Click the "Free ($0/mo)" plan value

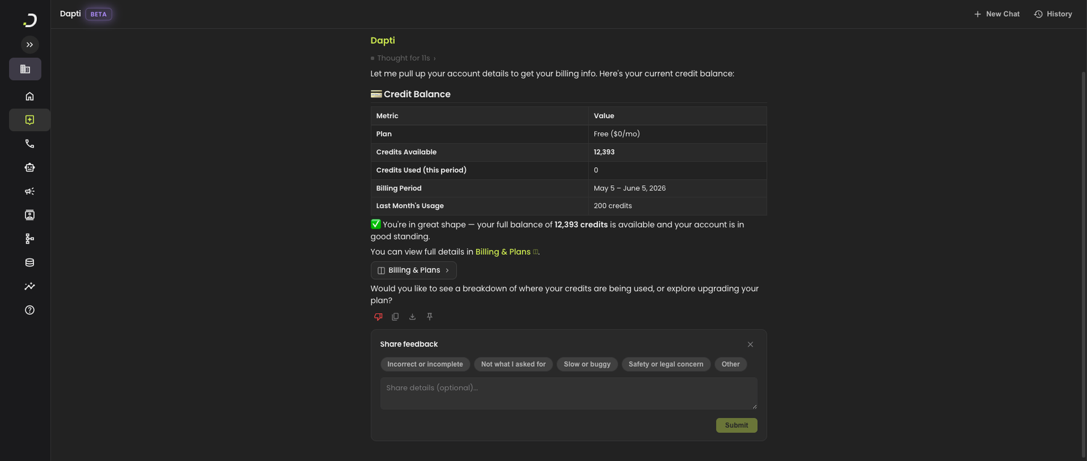click(617, 134)
